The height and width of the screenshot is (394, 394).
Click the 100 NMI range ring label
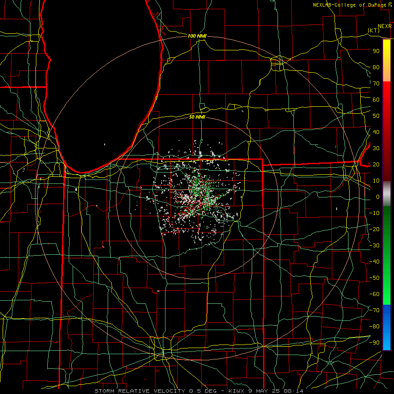click(x=197, y=36)
